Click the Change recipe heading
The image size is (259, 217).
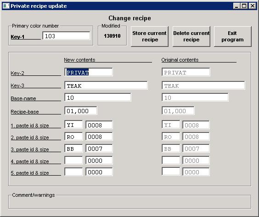pyautogui.click(x=129, y=18)
